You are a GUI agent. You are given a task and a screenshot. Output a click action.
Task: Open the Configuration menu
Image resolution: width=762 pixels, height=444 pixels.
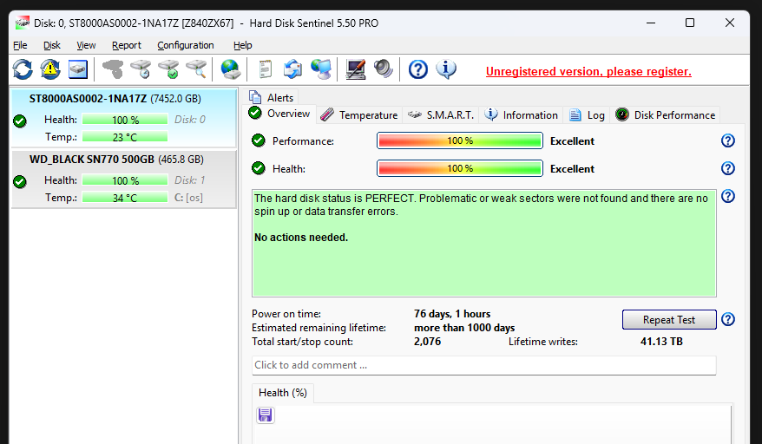tap(186, 45)
